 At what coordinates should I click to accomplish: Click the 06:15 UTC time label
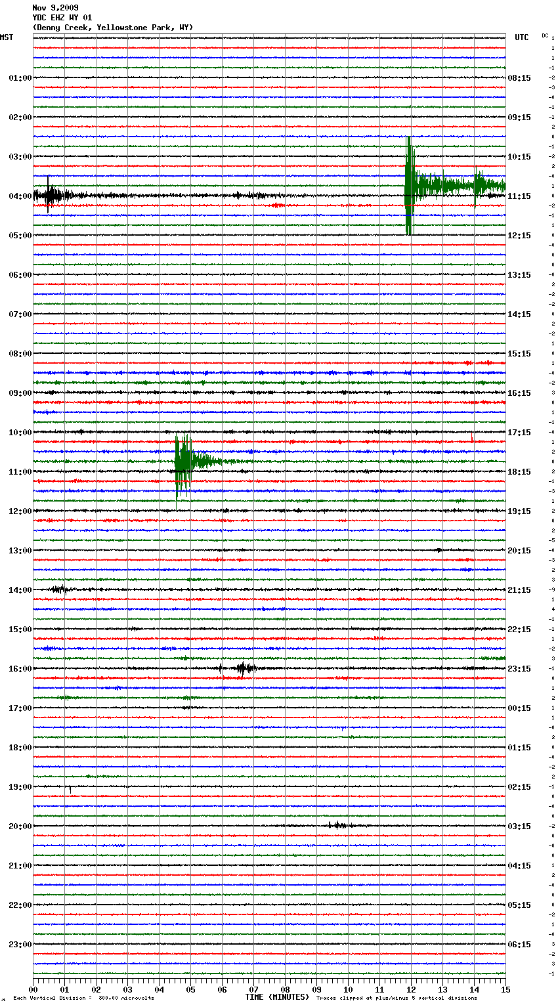pyautogui.click(x=519, y=945)
